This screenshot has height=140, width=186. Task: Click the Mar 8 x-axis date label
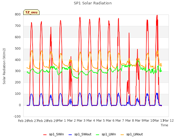(130, 120)
